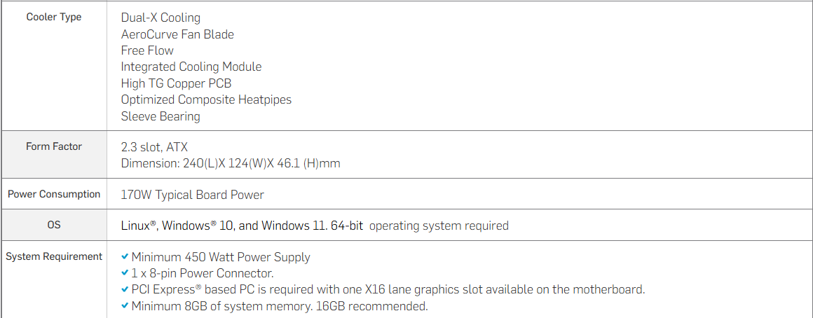Click the Linux, Windows 10 operating system text

pos(315,226)
